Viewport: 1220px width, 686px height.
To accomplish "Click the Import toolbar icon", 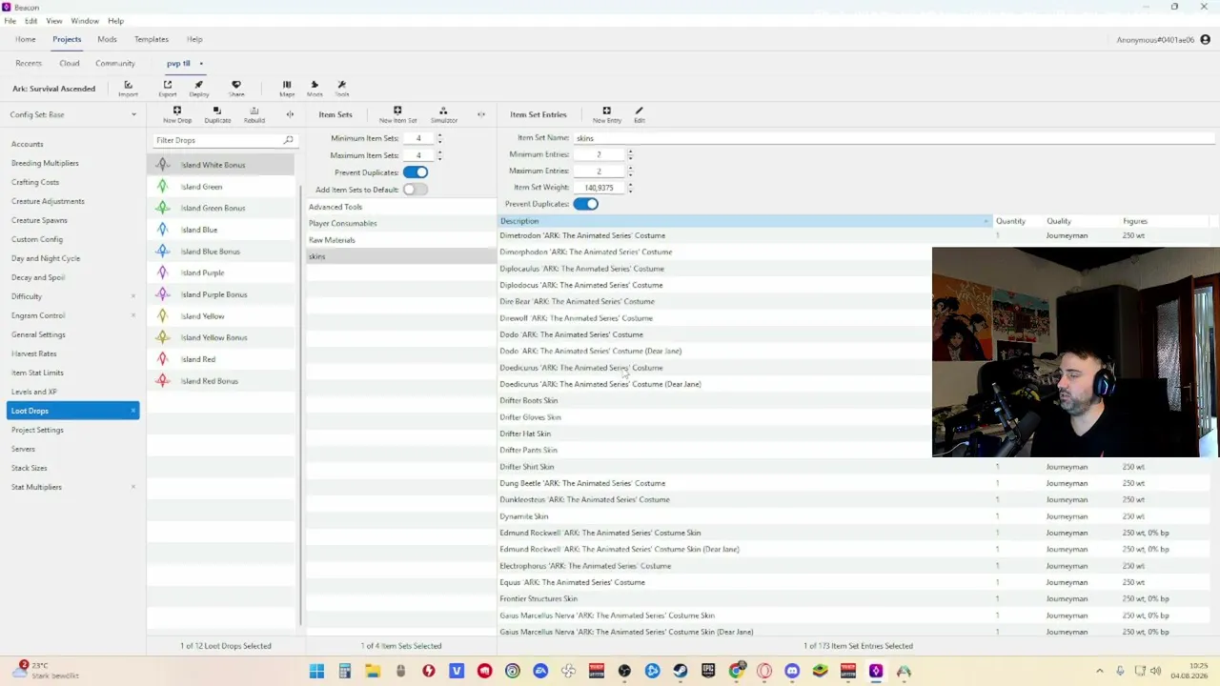I will [x=128, y=88].
